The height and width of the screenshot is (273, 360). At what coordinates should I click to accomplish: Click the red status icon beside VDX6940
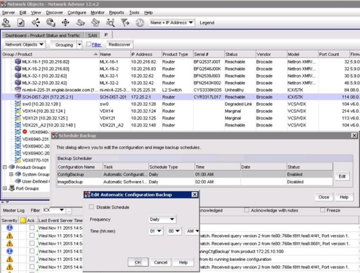tap(25, 132)
